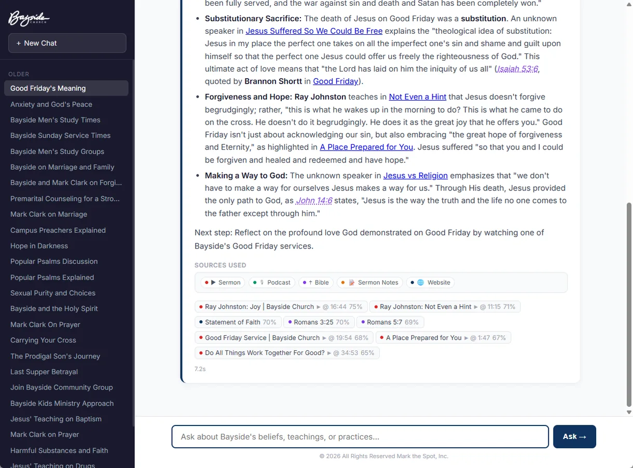Screen dimensions: 633x468
Task: Open Statement of Faith source chip
Action: click(x=238, y=322)
